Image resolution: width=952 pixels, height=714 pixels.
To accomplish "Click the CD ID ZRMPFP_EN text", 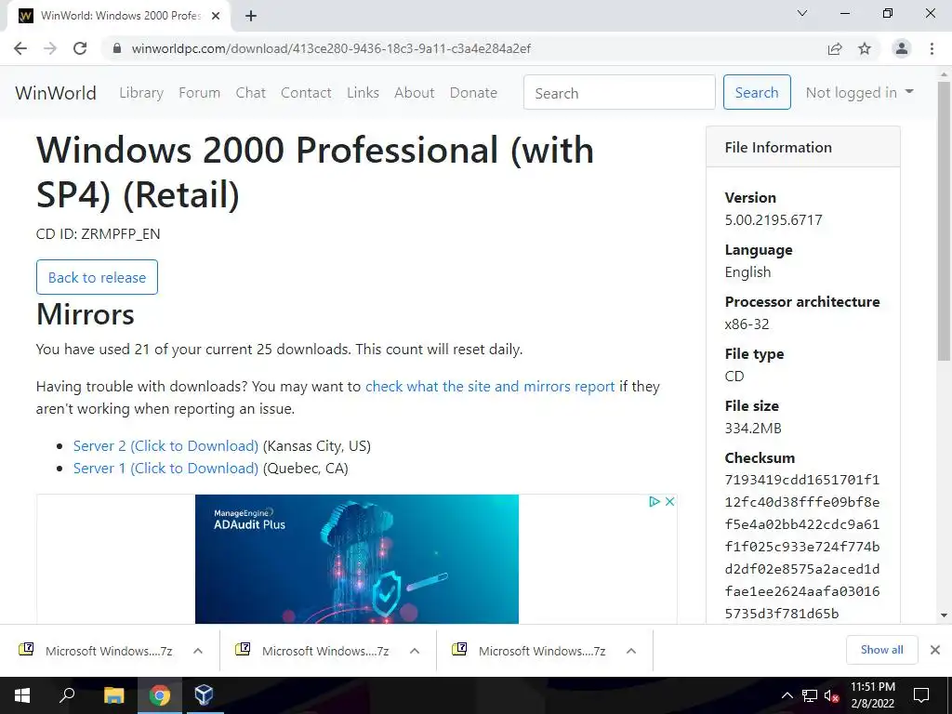I will click(99, 233).
